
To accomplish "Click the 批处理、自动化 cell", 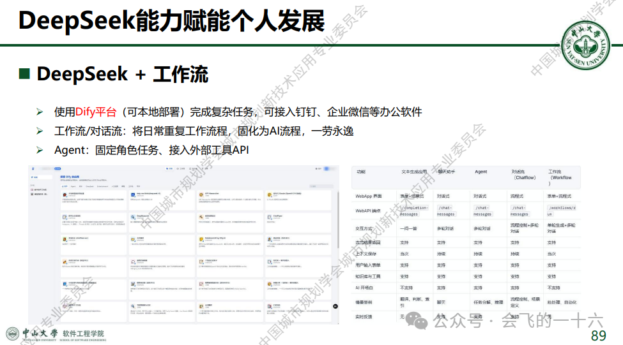I will (x=562, y=302).
